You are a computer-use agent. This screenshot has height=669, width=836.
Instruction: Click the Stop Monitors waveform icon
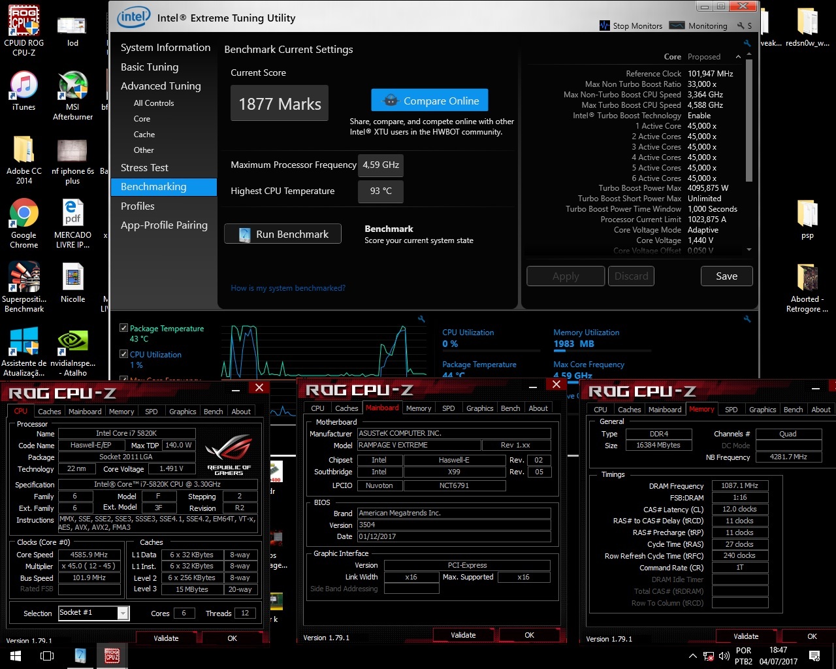tap(605, 25)
